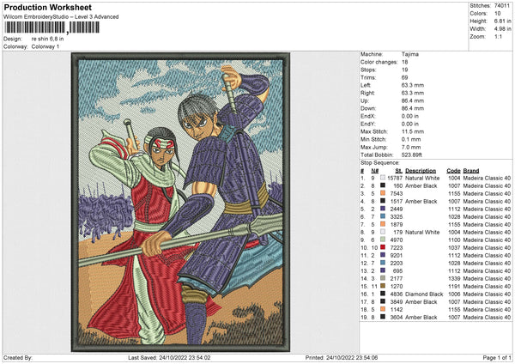Image resolution: width=515 pixels, height=364 pixels.
Task: Click the Stitches value 74011
Action: pos(502,6)
